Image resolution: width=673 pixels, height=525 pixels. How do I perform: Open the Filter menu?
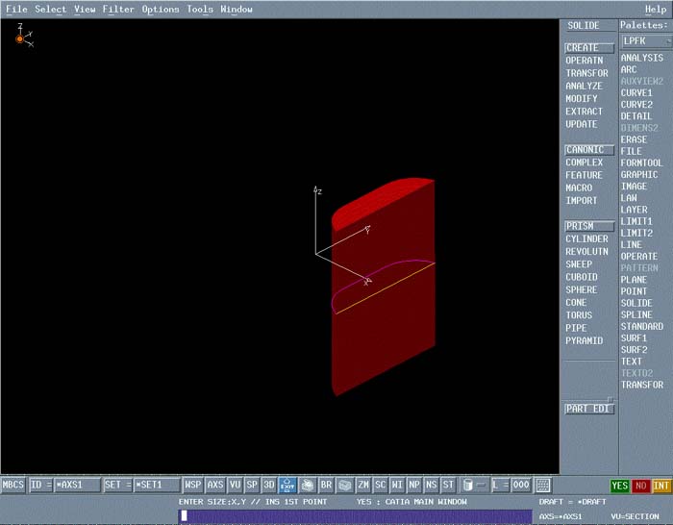point(118,10)
